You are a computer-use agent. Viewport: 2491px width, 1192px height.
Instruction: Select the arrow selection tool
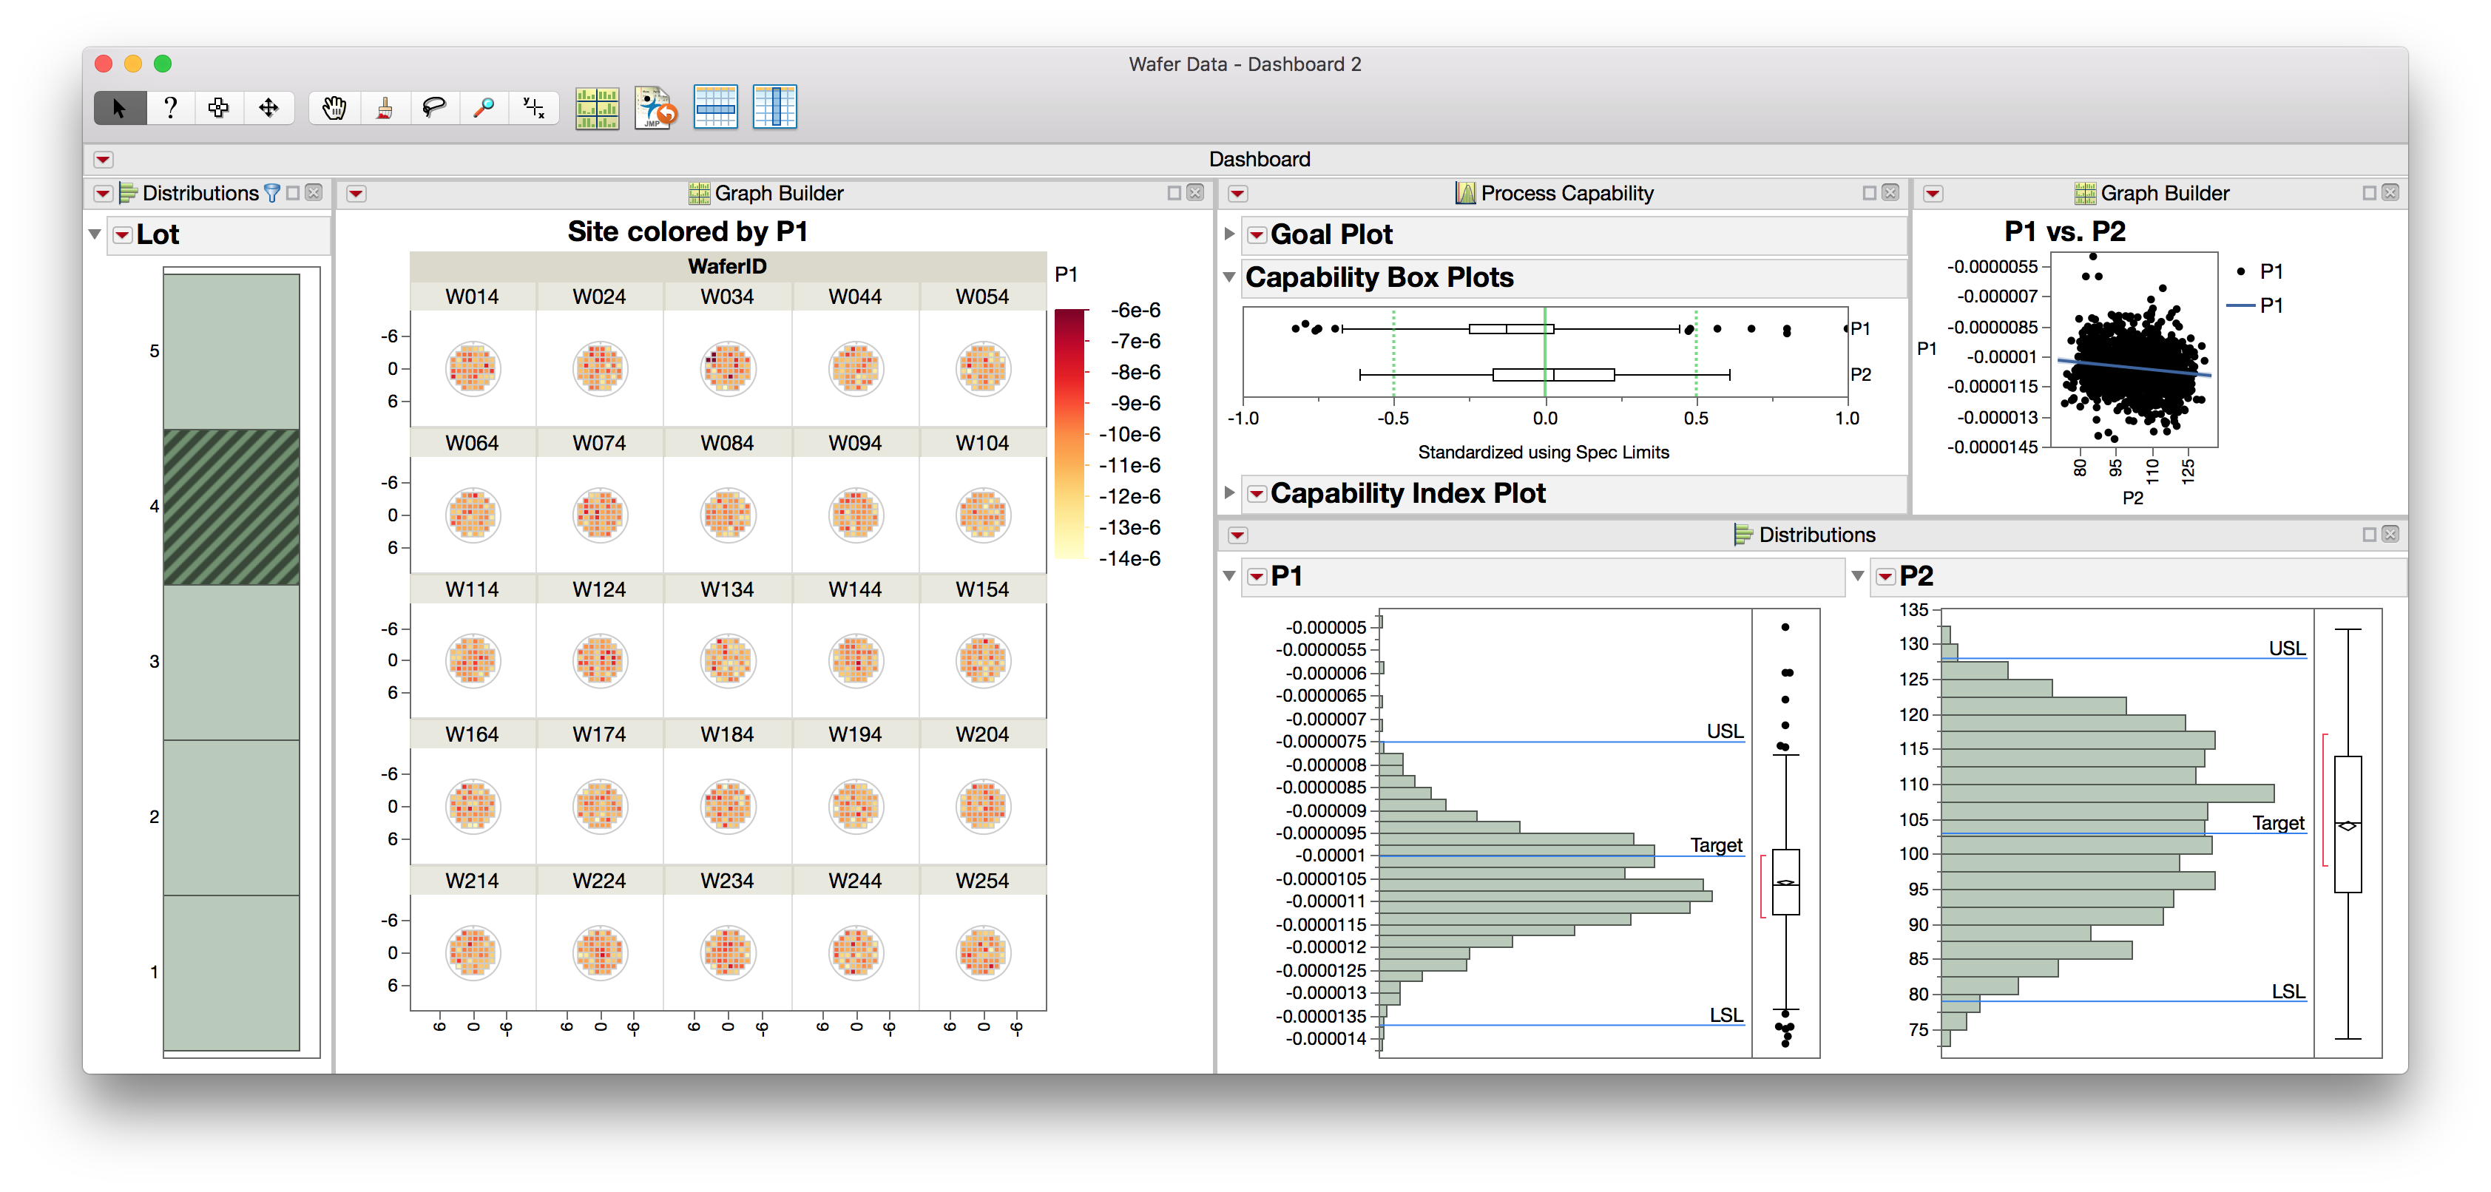(118, 107)
